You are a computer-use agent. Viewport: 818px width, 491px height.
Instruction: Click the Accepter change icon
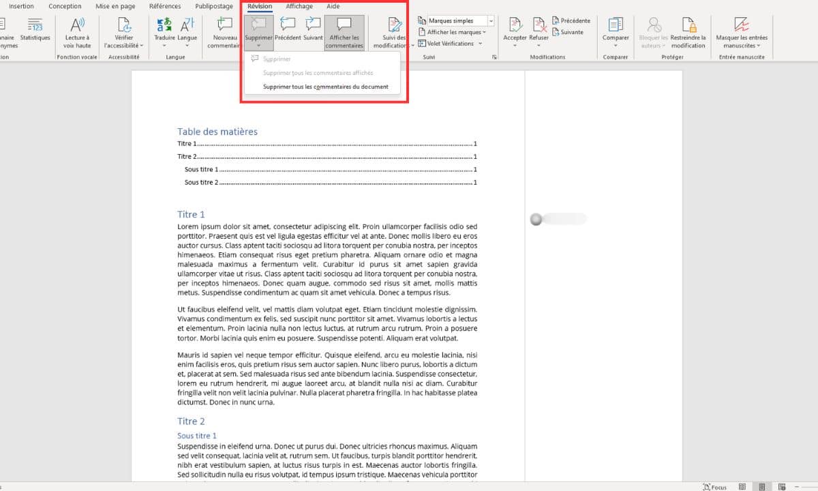(515, 25)
